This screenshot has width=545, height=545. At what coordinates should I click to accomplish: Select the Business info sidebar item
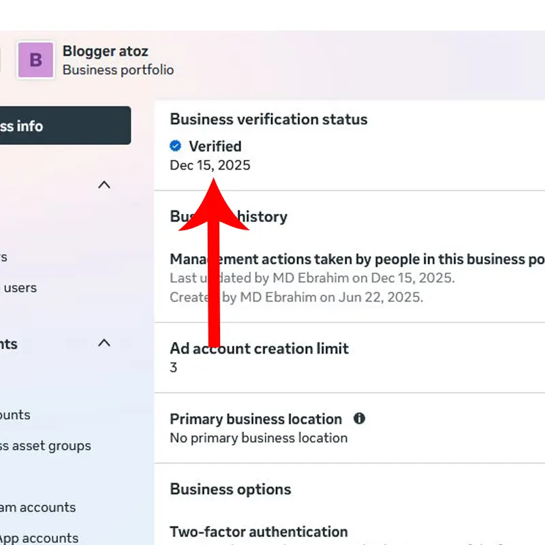41,125
